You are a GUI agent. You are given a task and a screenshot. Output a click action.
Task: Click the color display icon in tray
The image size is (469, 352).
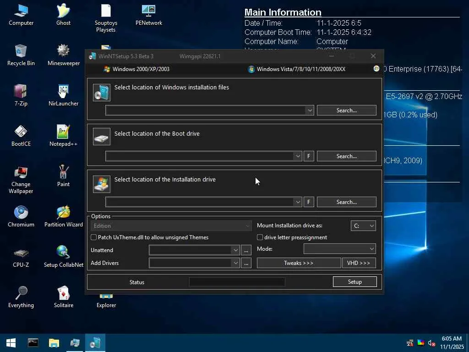click(420, 343)
